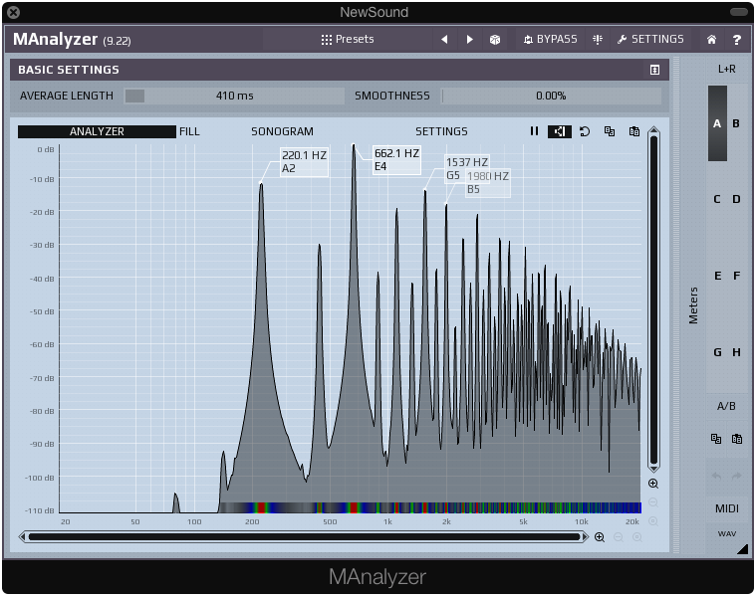Select preset slot D
The height and width of the screenshot is (596, 756).
(736, 199)
